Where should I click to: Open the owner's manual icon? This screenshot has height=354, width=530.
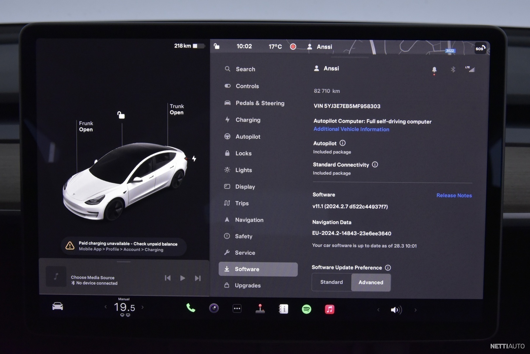(283, 309)
